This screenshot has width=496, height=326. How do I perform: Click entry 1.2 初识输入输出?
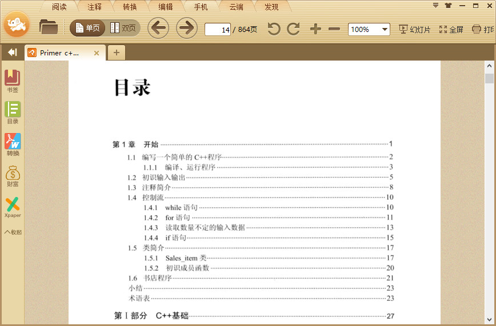pyautogui.click(x=260, y=178)
